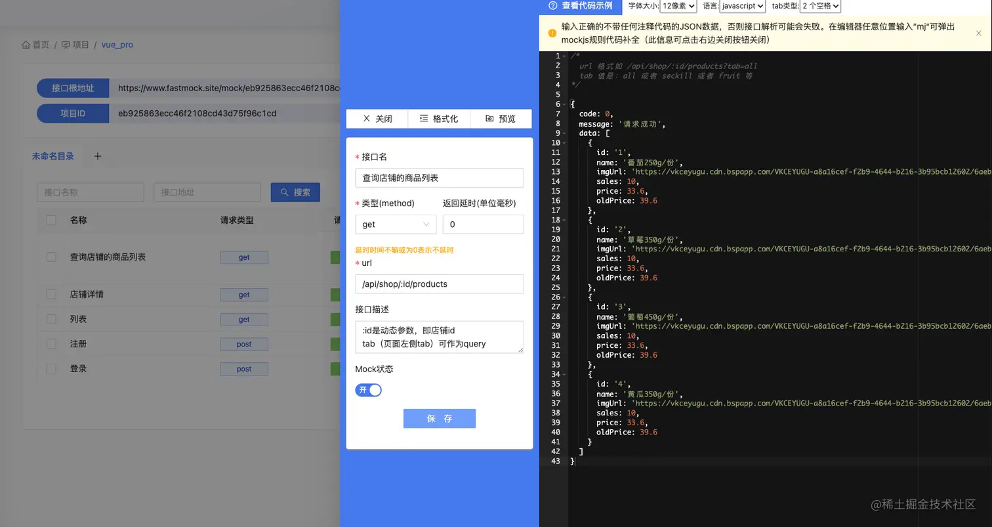Image resolution: width=992 pixels, height=527 pixels.
Task: Toggle the table header select-all checkbox
Action: [51, 220]
